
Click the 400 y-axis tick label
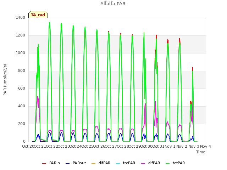click(x=22, y=106)
